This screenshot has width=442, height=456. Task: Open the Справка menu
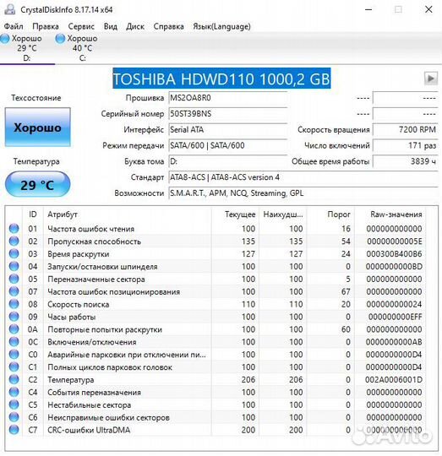(x=168, y=26)
